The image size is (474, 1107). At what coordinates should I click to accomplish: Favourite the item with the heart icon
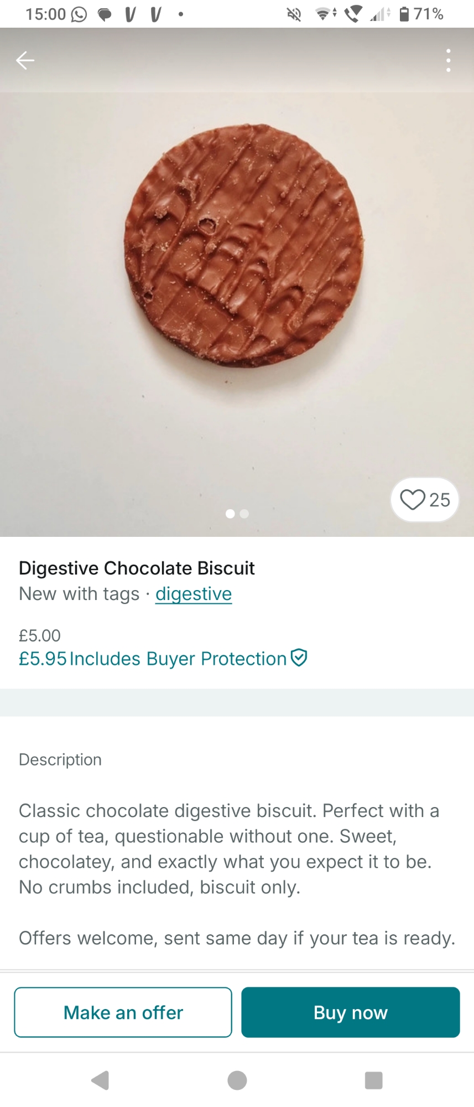[413, 500]
